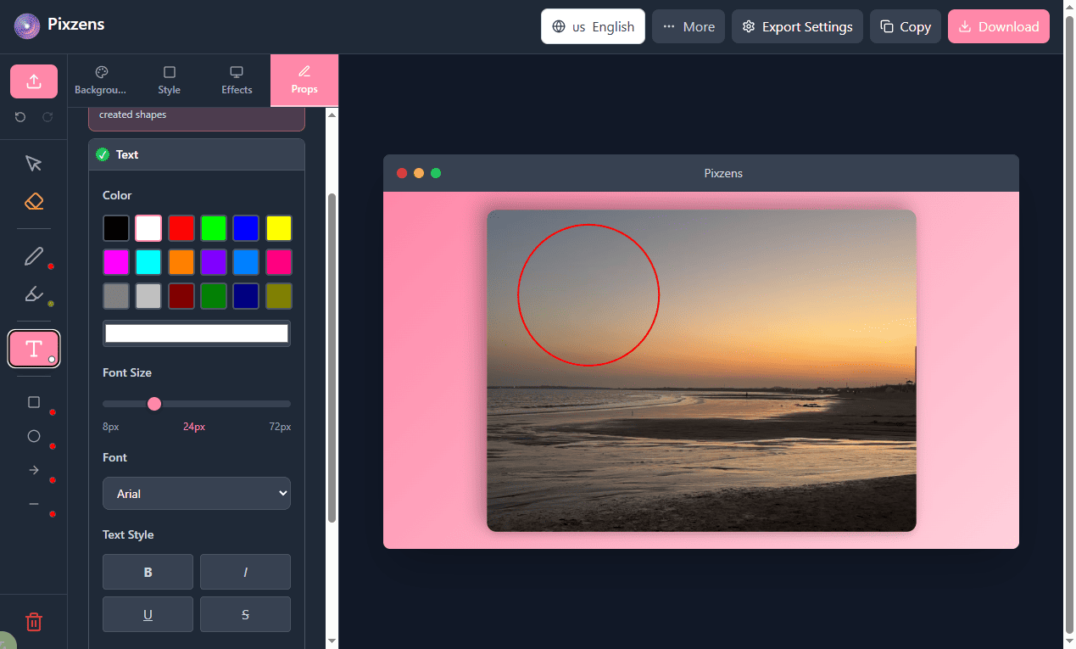
Task: Select the Rectangle shape tool
Action: [x=33, y=401]
